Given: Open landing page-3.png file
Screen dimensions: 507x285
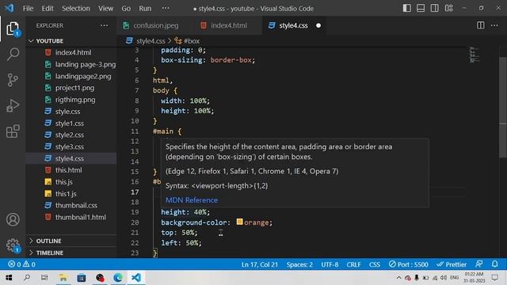Looking at the screenshot, I should pyautogui.click(x=86, y=64).
